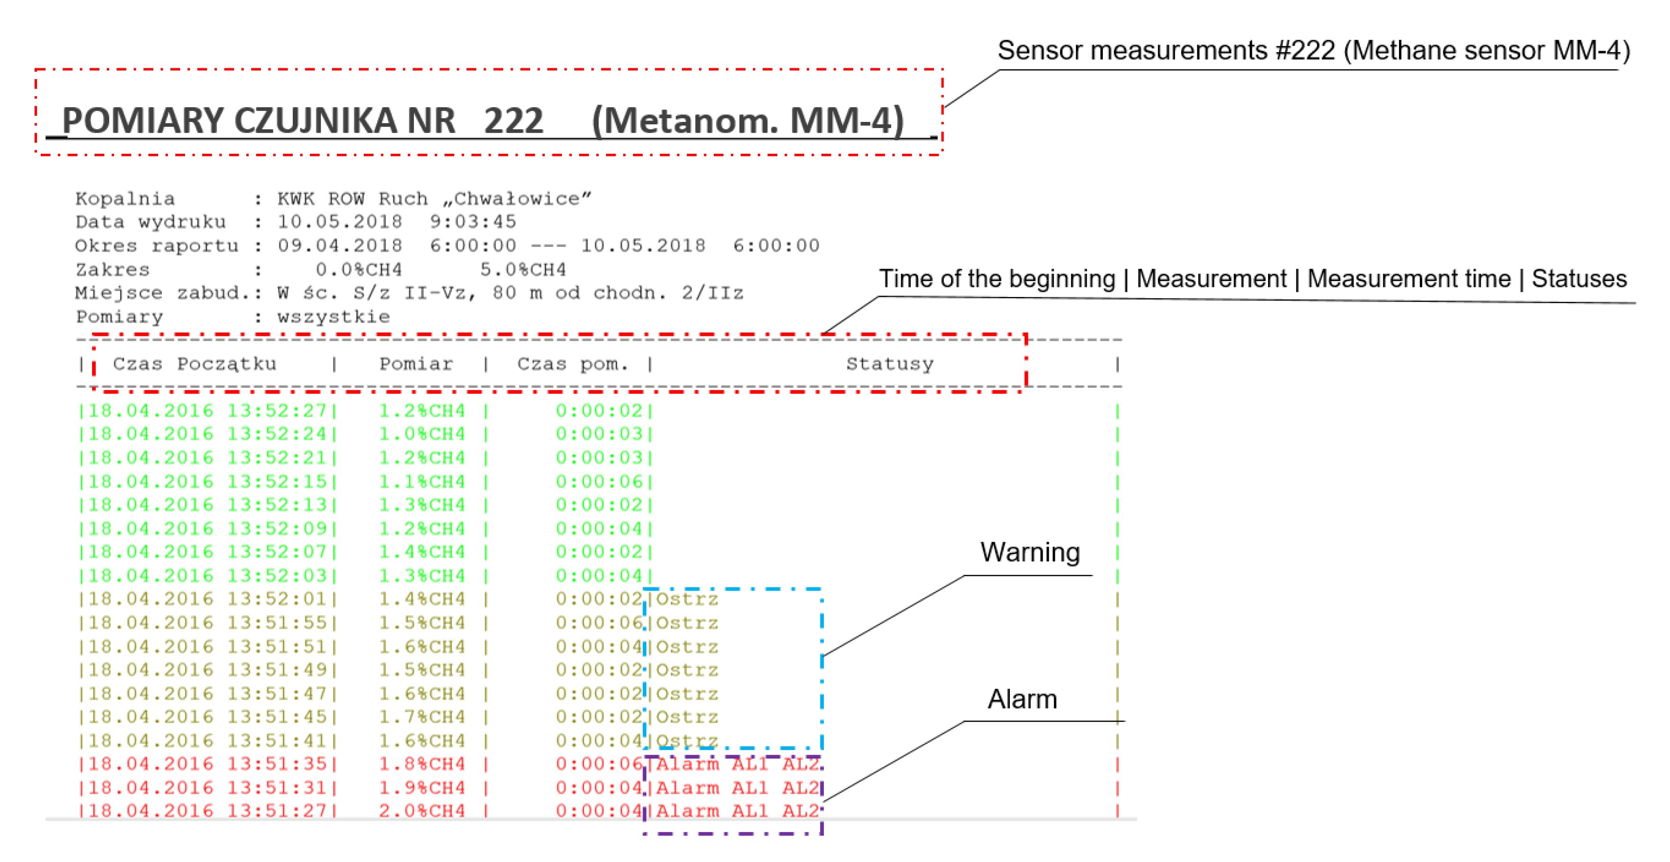Click the first Ostrz warning status

[687, 599]
